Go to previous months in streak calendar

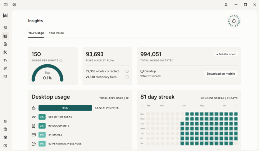click(142, 105)
